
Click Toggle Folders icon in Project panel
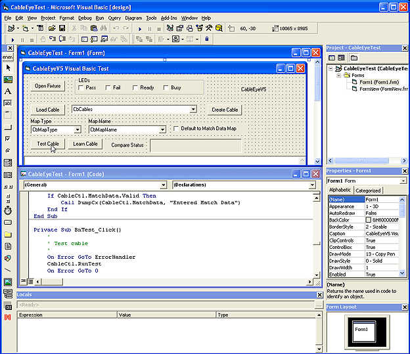coord(353,58)
